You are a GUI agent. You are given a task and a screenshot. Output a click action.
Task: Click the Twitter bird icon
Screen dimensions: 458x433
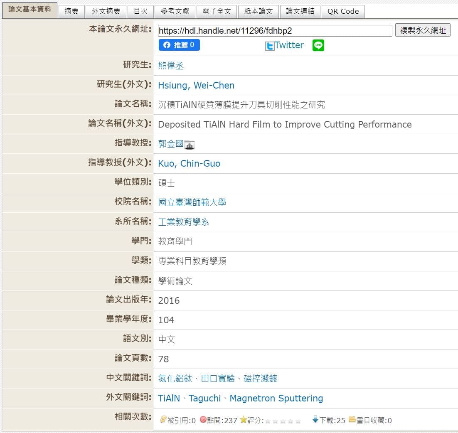[270, 46]
